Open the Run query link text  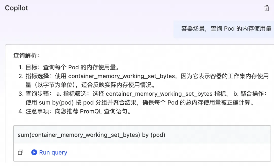coord(53,153)
